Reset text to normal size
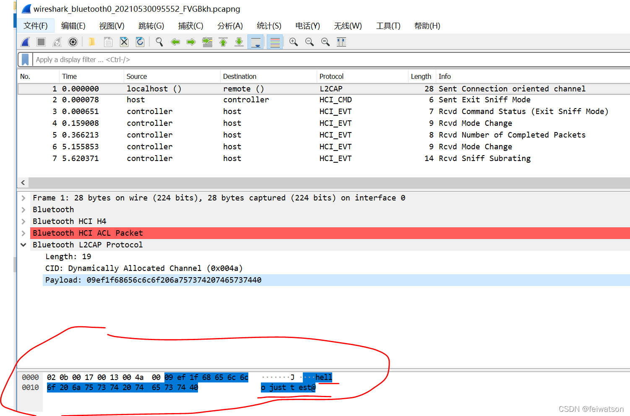The width and height of the screenshot is (630, 416). pos(325,42)
